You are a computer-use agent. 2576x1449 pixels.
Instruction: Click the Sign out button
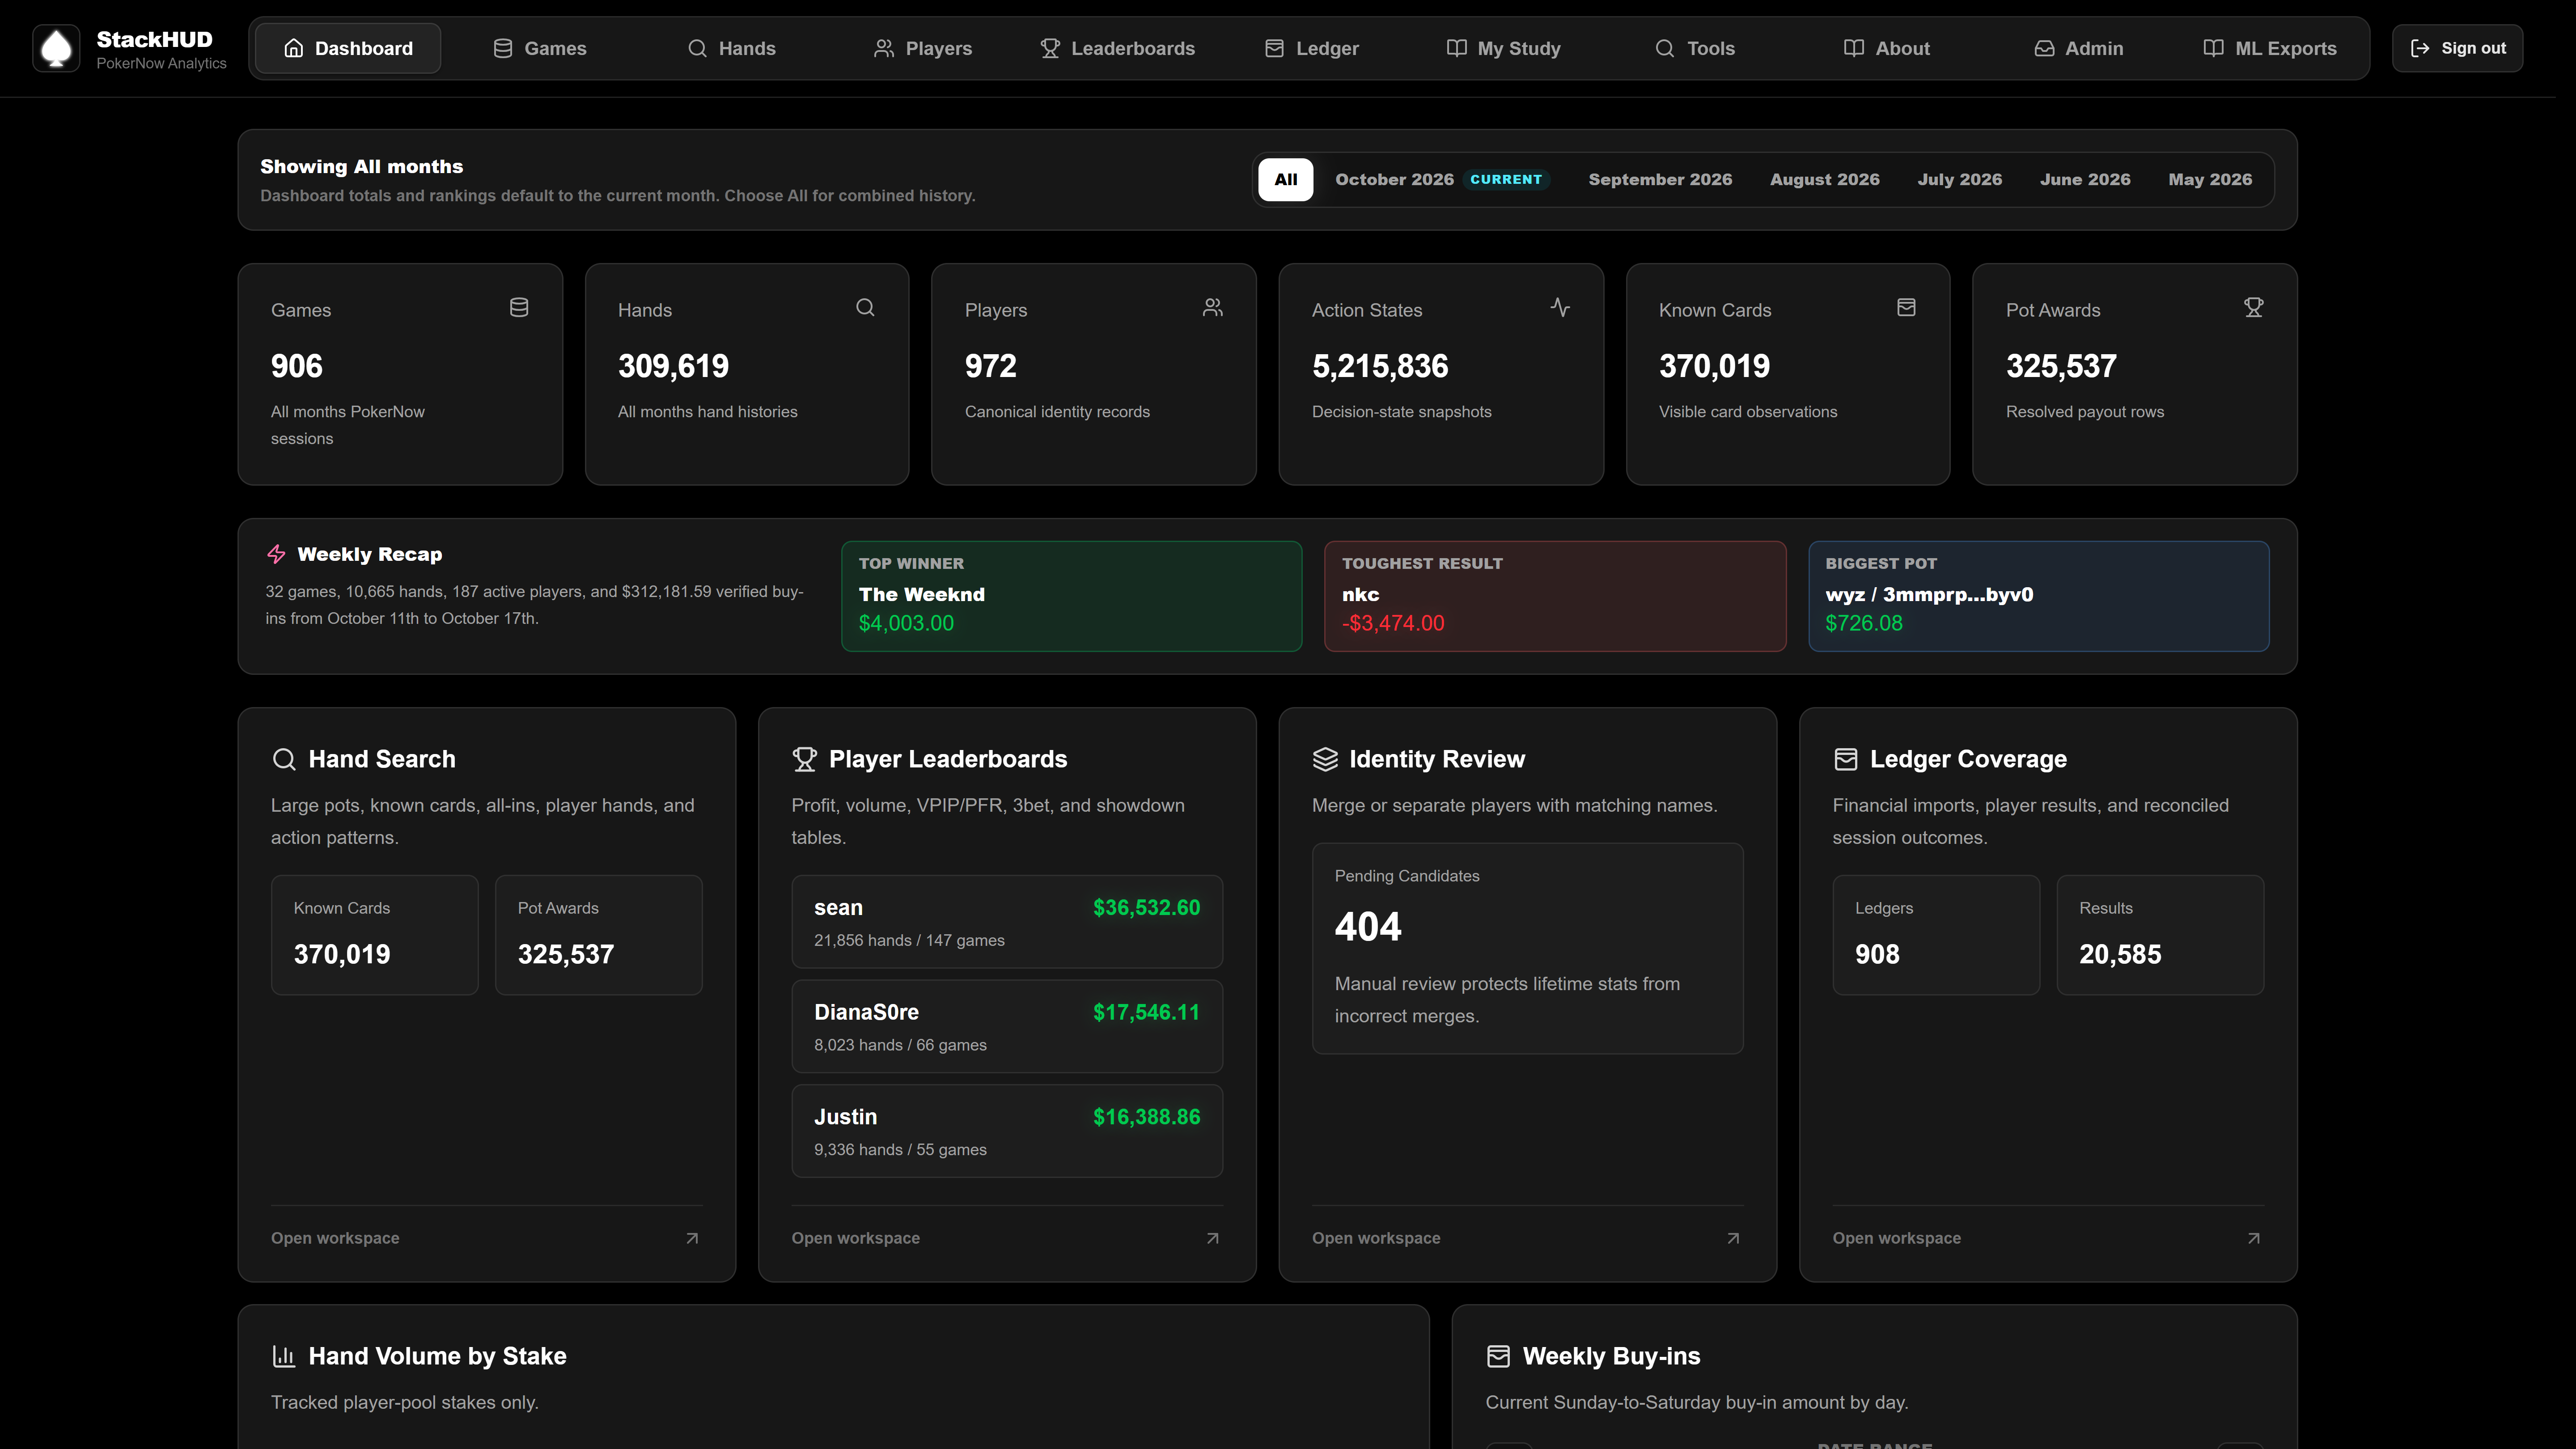click(x=2457, y=48)
